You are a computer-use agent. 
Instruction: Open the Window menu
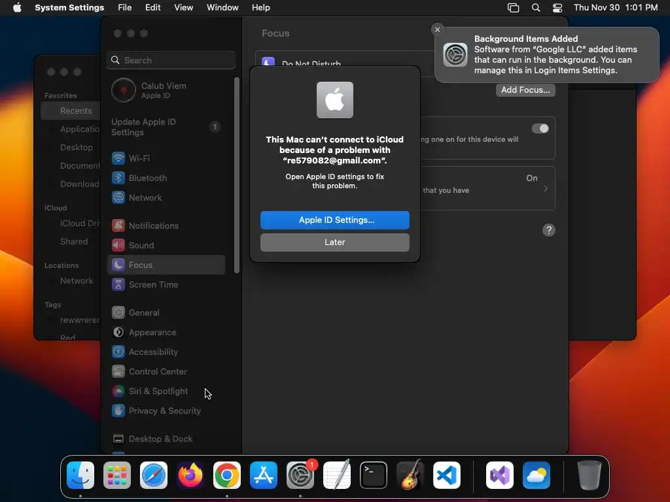(x=222, y=8)
